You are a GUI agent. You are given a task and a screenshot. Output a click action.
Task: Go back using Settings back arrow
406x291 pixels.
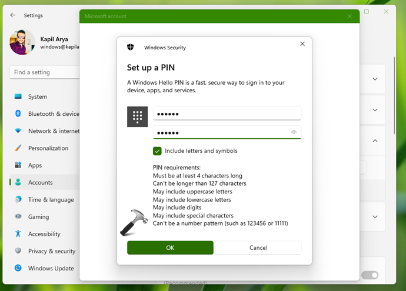pyautogui.click(x=13, y=15)
